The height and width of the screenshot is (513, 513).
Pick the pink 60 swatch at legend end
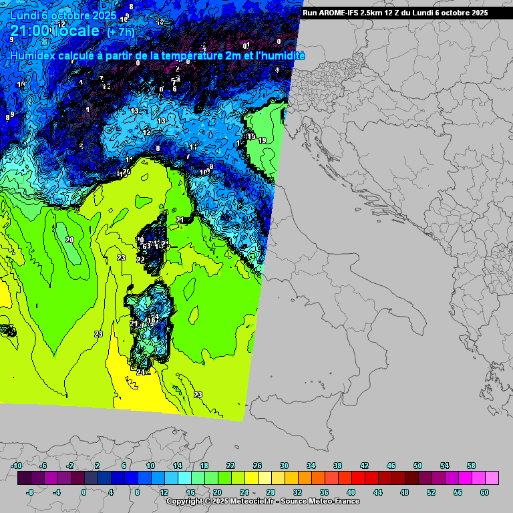pyautogui.click(x=492, y=478)
